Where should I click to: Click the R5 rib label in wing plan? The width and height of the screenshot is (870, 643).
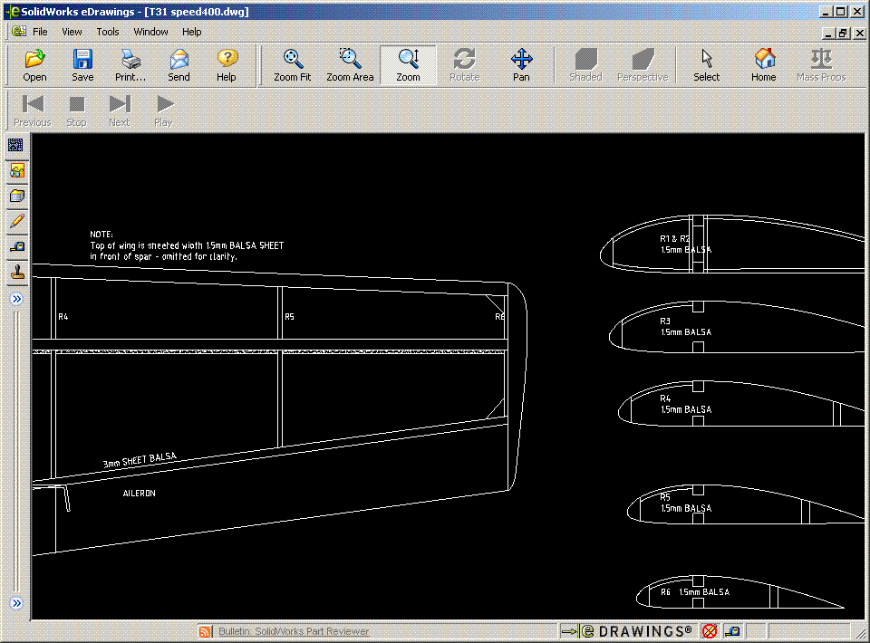pos(290,316)
